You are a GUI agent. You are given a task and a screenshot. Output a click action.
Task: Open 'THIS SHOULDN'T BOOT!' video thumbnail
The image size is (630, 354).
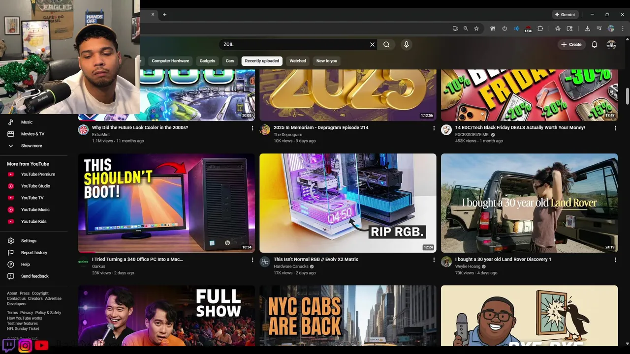click(166, 203)
